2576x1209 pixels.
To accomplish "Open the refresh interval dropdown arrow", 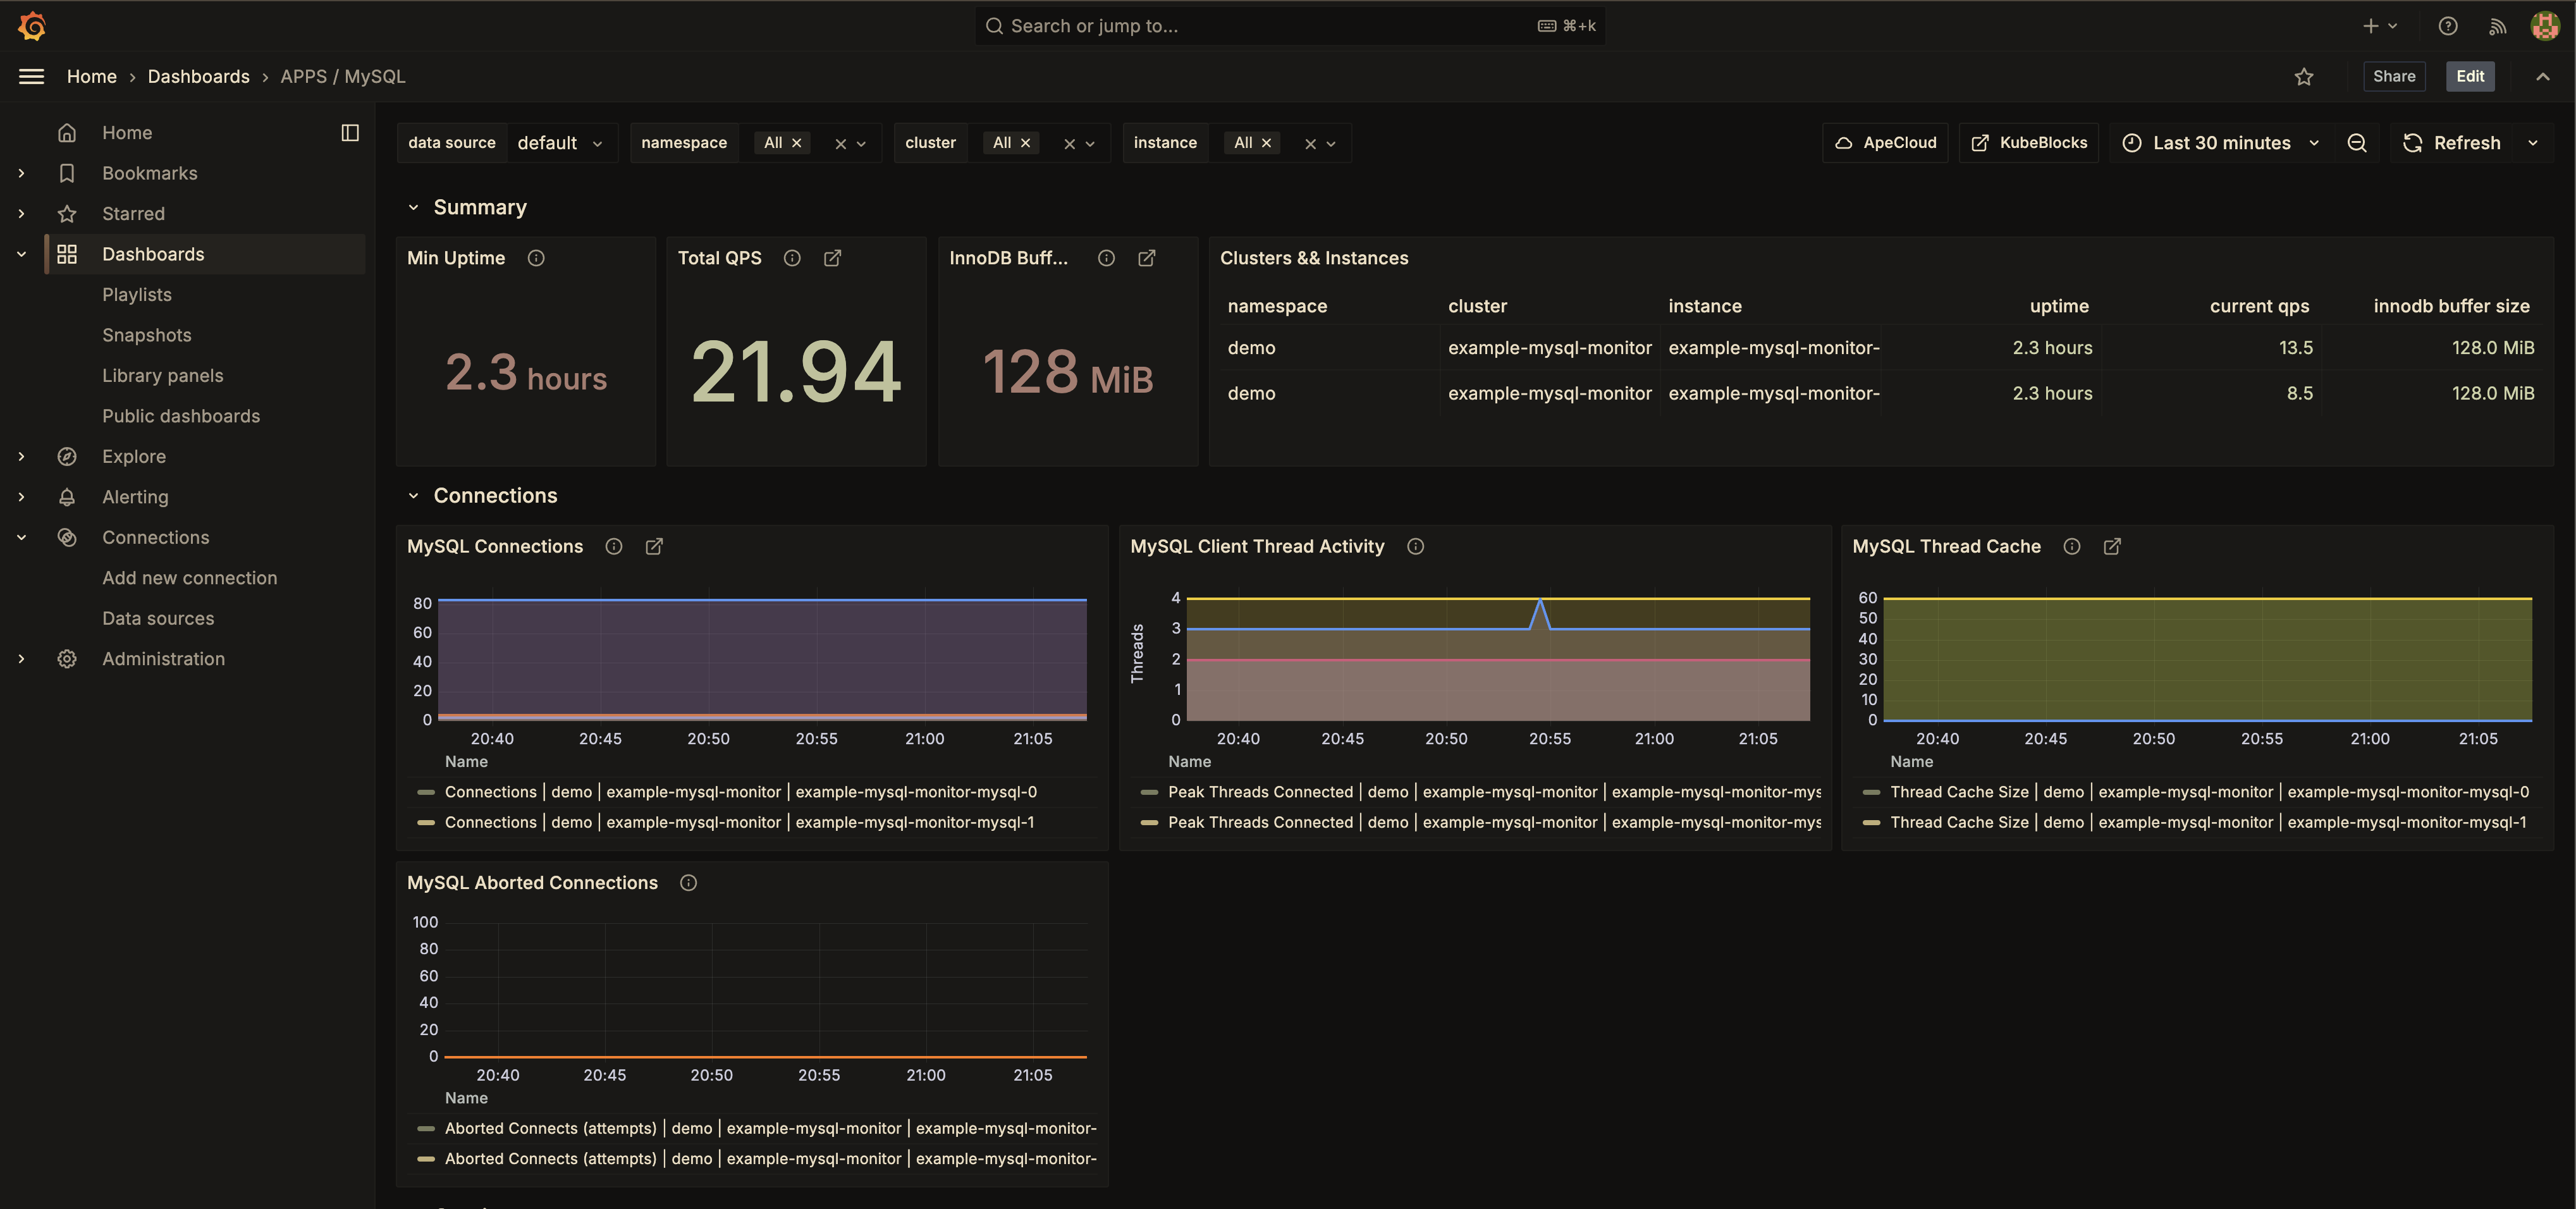I will [x=2533, y=143].
